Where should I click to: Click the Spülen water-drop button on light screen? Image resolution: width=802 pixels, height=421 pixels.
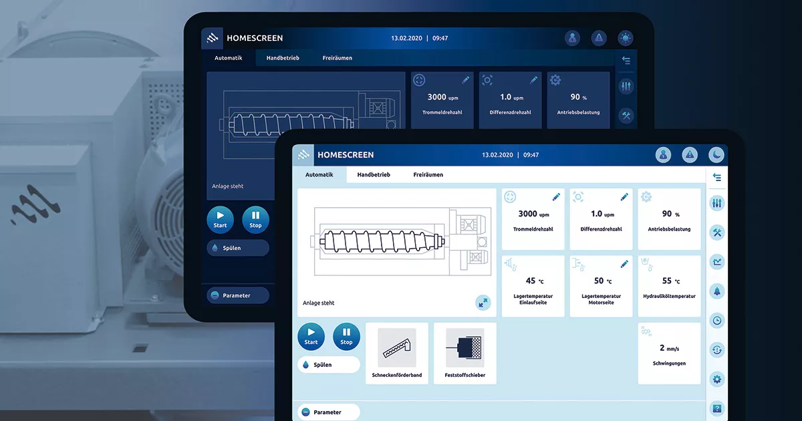329,365
